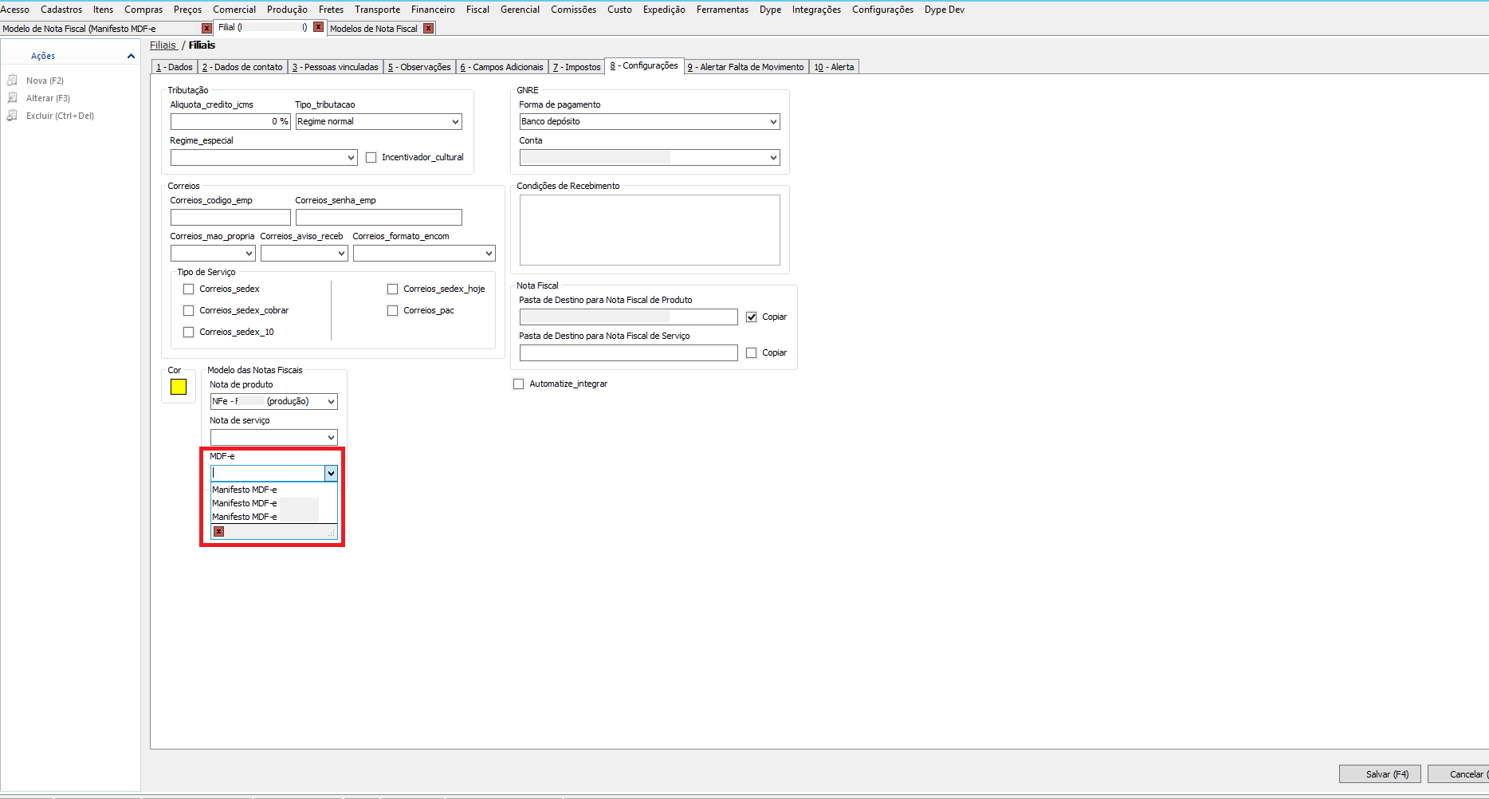Open the Tipo_tributacao dropdown
1489x799 pixels.
455,122
